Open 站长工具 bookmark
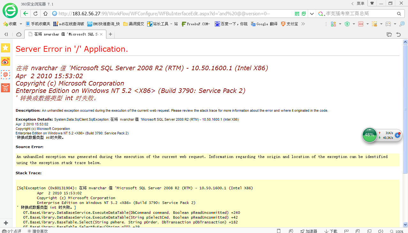The height and width of the screenshot is (233, 408). (x=162, y=24)
